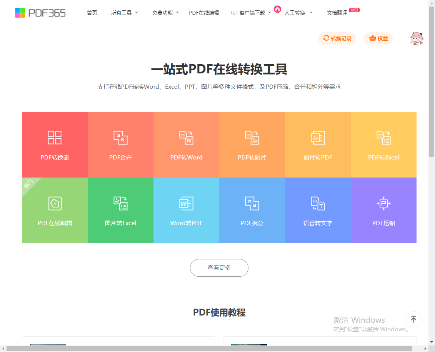
Task: Open the 语音转文字 speech-to-text icon
Action: (318, 203)
